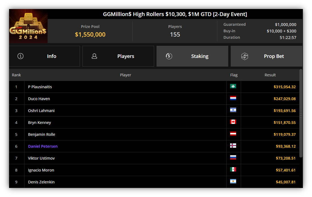Open the Info tab
Image resolution: width=312 pixels, height=197 pixels.
coord(44,56)
